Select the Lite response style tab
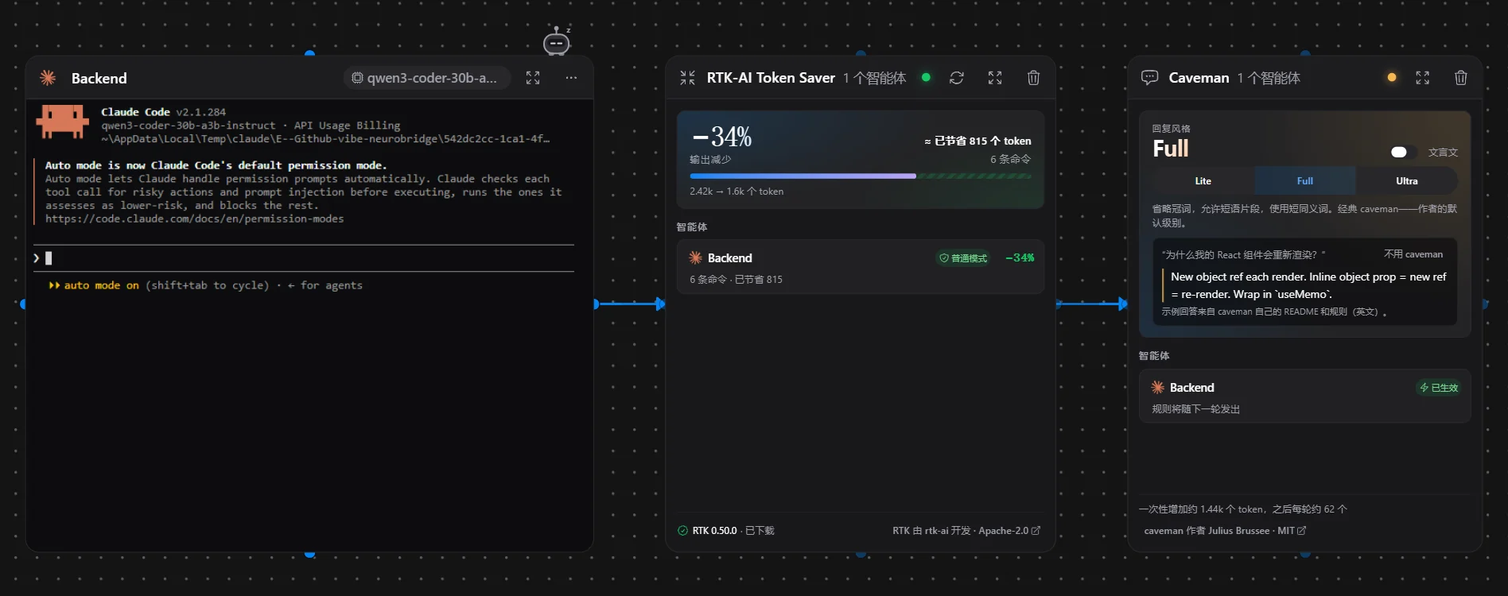Image resolution: width=1508 pixels, height=596 pixels. pos(1203,181)
